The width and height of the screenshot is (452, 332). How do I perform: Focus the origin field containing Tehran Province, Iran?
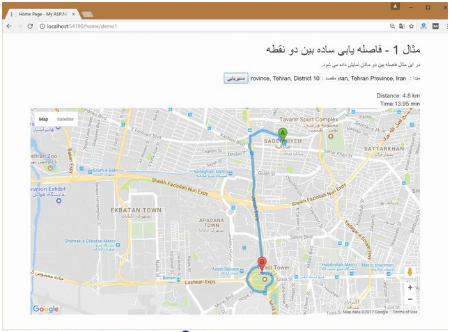tap(373, 79)
